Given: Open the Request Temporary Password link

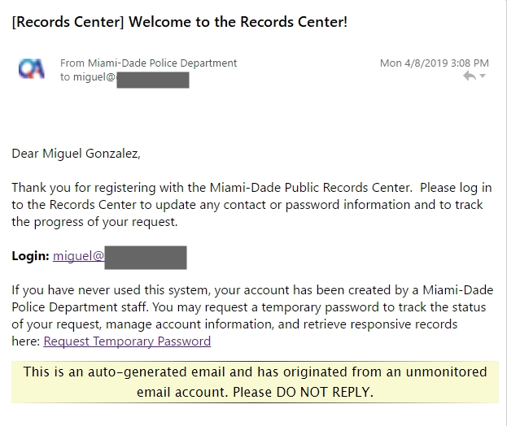Looking at the screenshot, I should (127, 341).
